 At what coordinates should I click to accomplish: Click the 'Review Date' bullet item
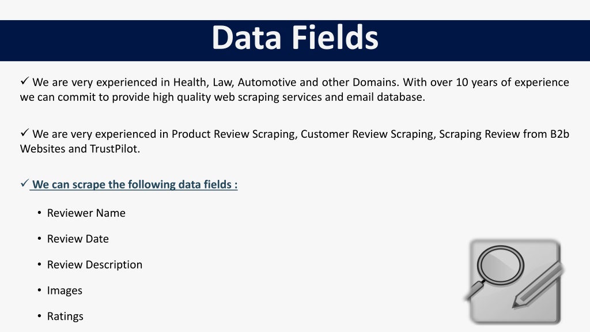pos(78,239)
